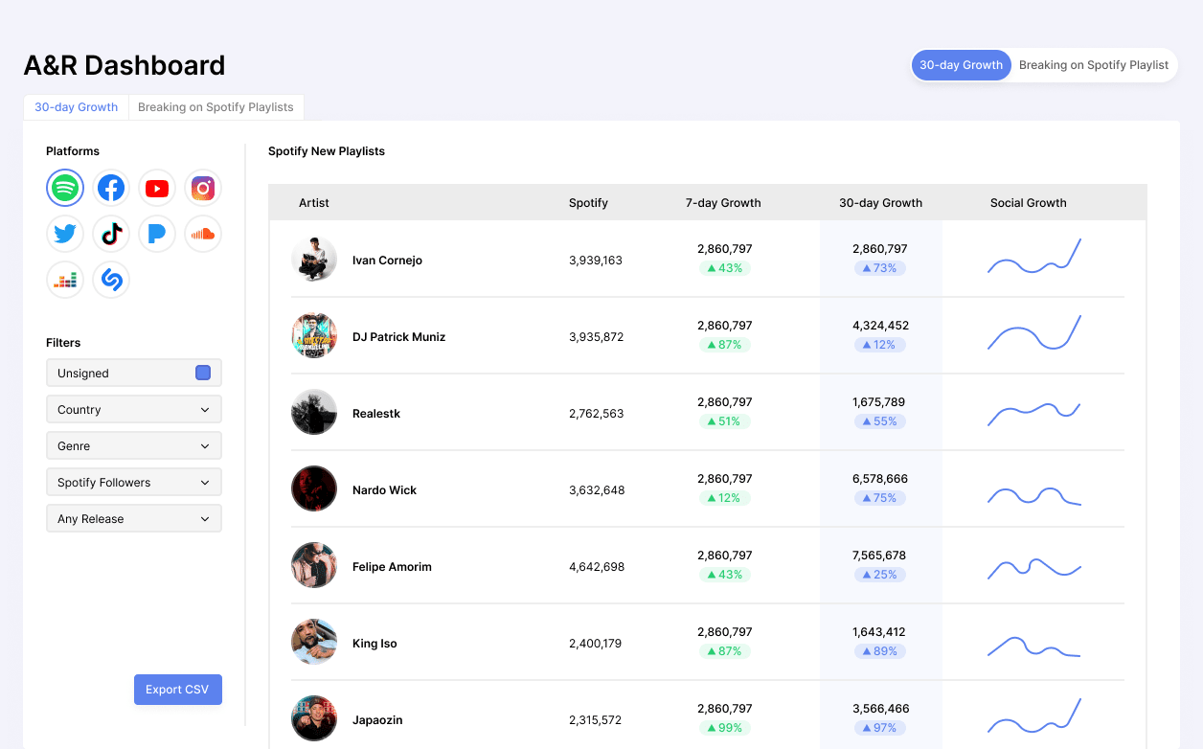Image resolution: width=1203 pixels, height=749 pixels.
Task: Open the Spotify Followers dropdown
Action: point(134,482)
